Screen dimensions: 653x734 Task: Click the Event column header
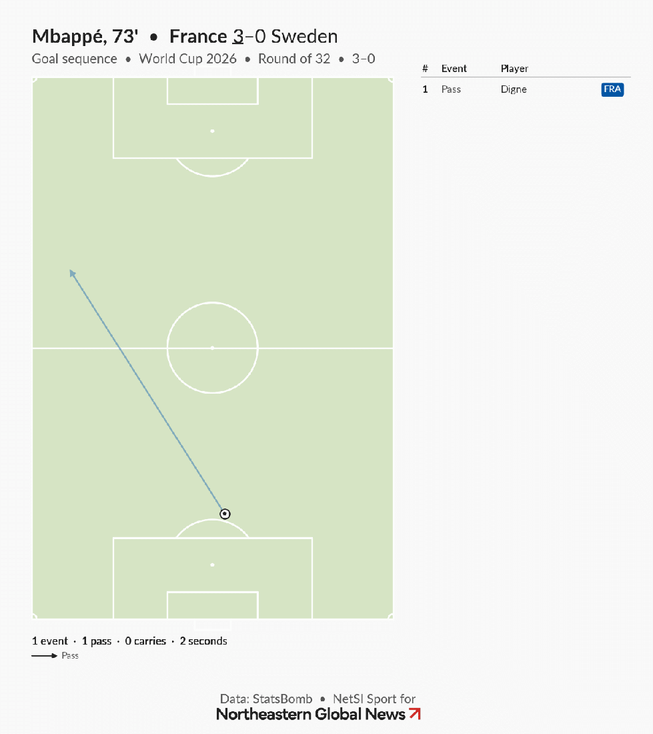454,69
